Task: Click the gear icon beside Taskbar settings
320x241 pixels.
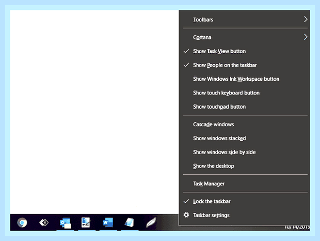Action: 186,215
